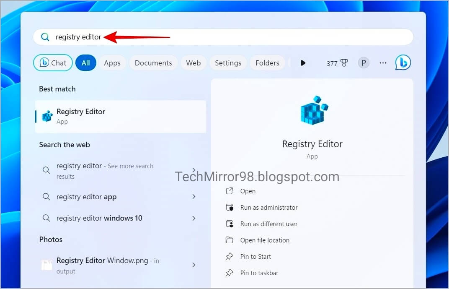Viewport: 449px width, 289px height.
Task: Click the Registry Editor Window.png thumbnail
Action: pos(46,265)
